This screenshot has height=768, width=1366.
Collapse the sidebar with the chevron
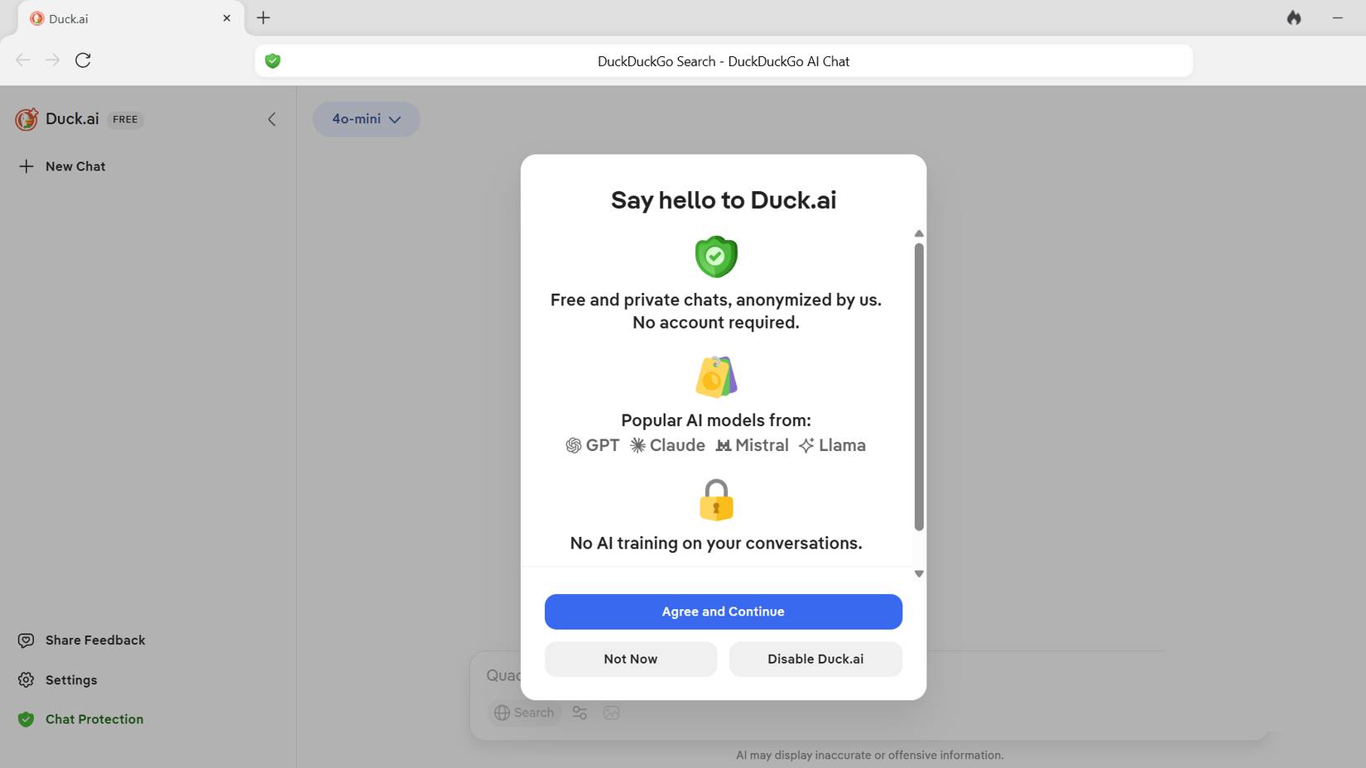coord(272,118)
